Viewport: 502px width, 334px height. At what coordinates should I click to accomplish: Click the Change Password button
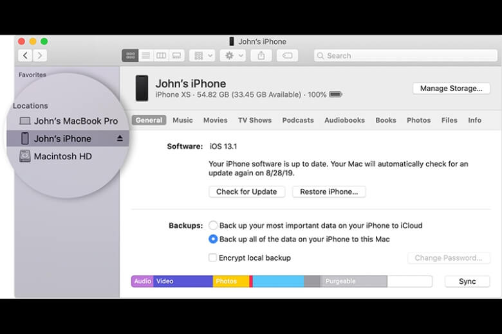[449, 258]
